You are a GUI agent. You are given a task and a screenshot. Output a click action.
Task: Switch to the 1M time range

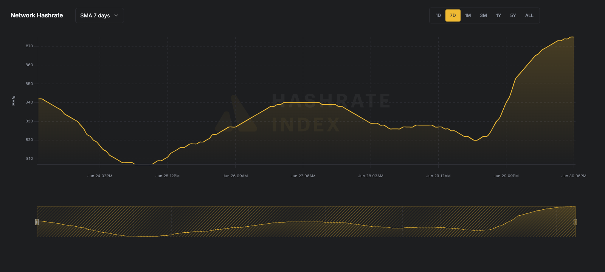(x=468, y=15)
